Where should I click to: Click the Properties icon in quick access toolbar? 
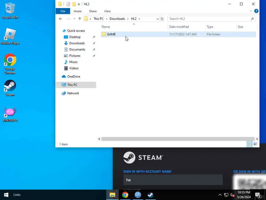point(68,4)
